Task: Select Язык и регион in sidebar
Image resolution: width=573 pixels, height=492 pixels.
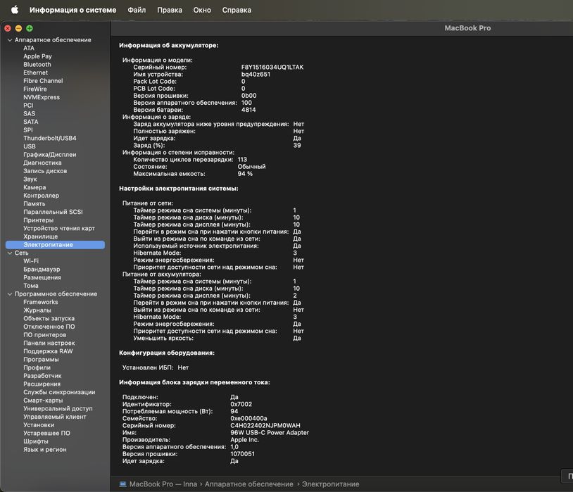Action: (x=45, y=450)
